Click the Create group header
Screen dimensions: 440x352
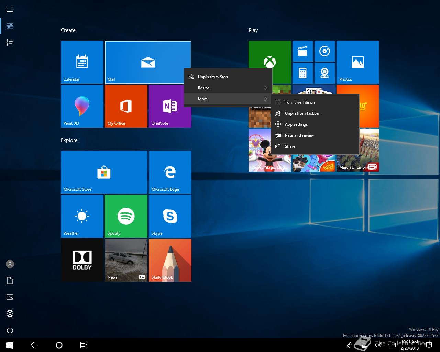68,30
